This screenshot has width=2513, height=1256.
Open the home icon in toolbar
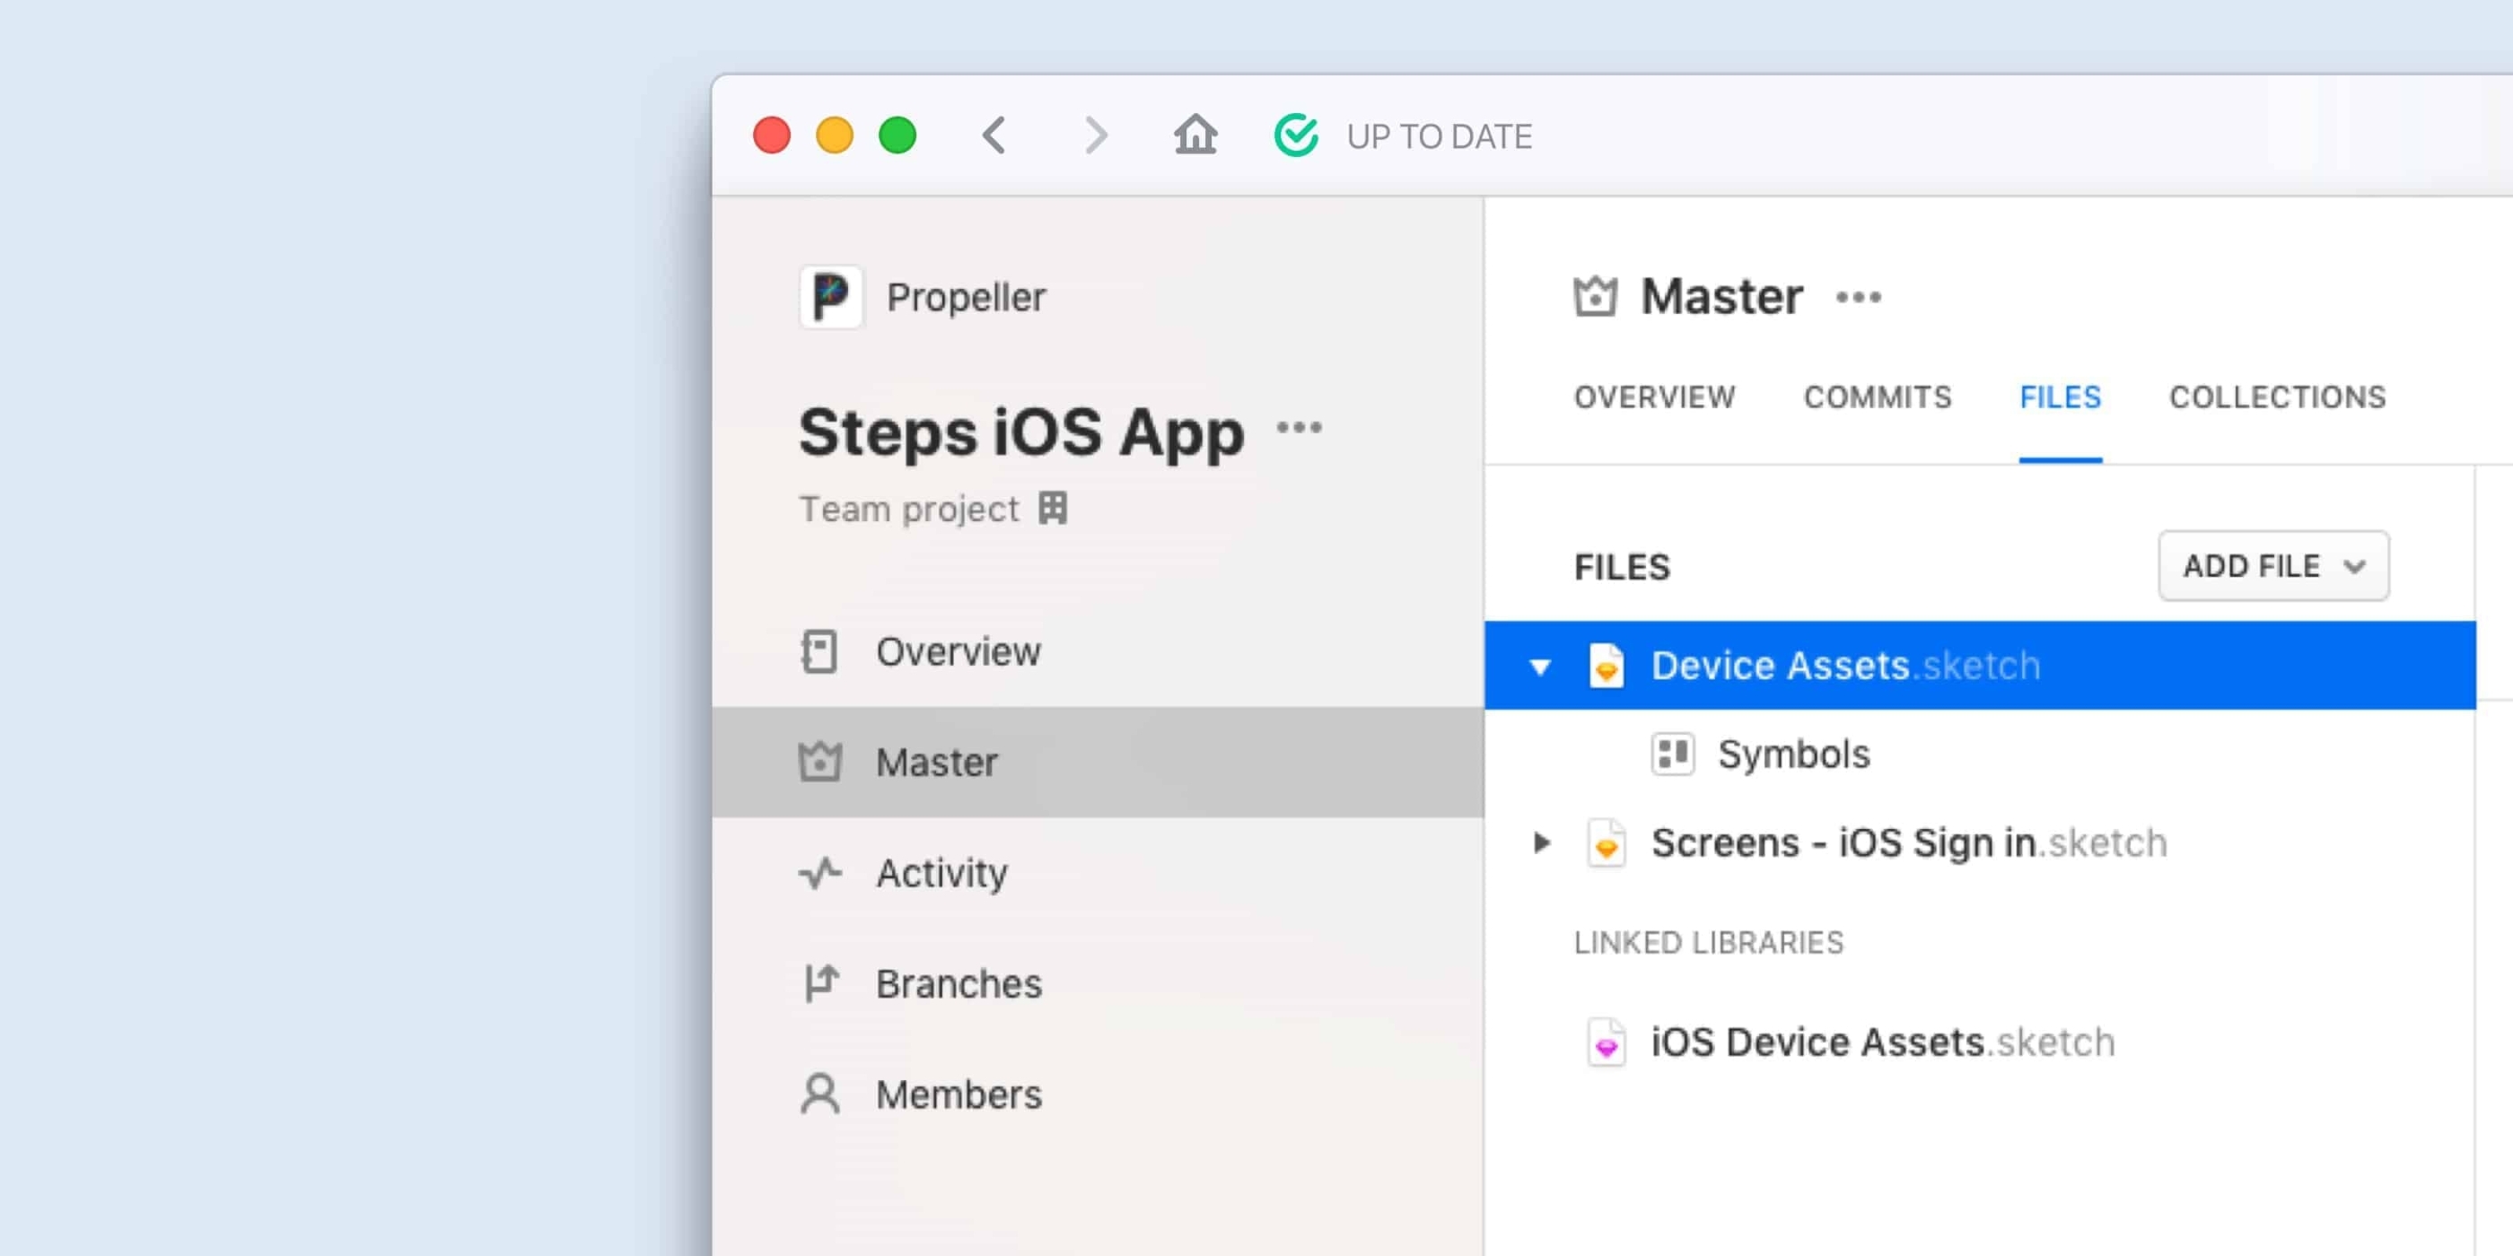(1195, 135)
